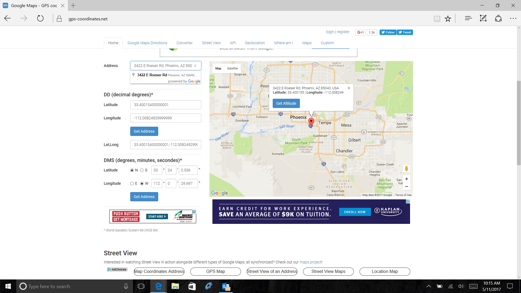Open the Maps nav tab

coord(307,43)
